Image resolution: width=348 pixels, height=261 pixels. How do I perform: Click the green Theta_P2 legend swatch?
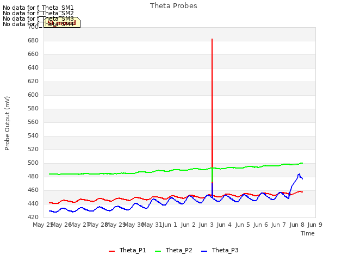(x=158, y=251)
